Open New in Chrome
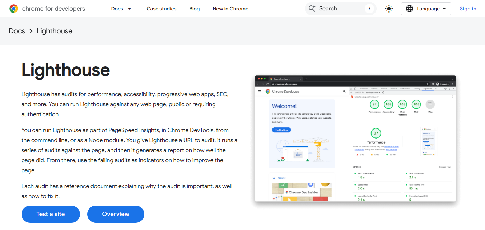 pos(230,9)
